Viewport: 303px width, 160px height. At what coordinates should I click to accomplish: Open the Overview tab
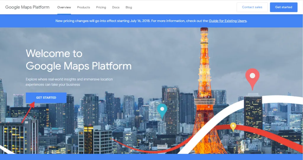pyautogui.click(x=64, y=7)
